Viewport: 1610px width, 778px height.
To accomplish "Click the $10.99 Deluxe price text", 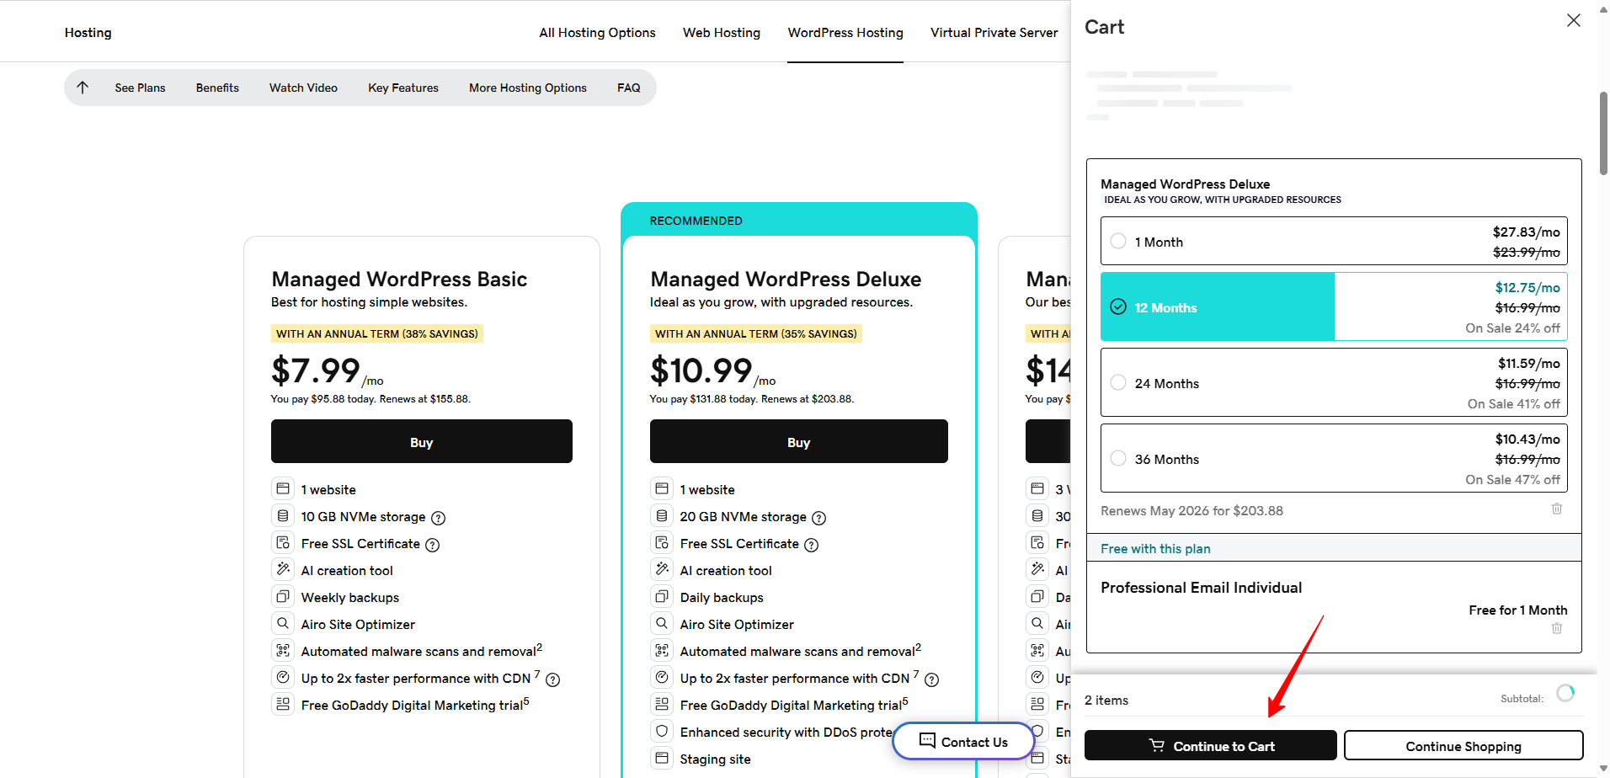I will (701, 370).
